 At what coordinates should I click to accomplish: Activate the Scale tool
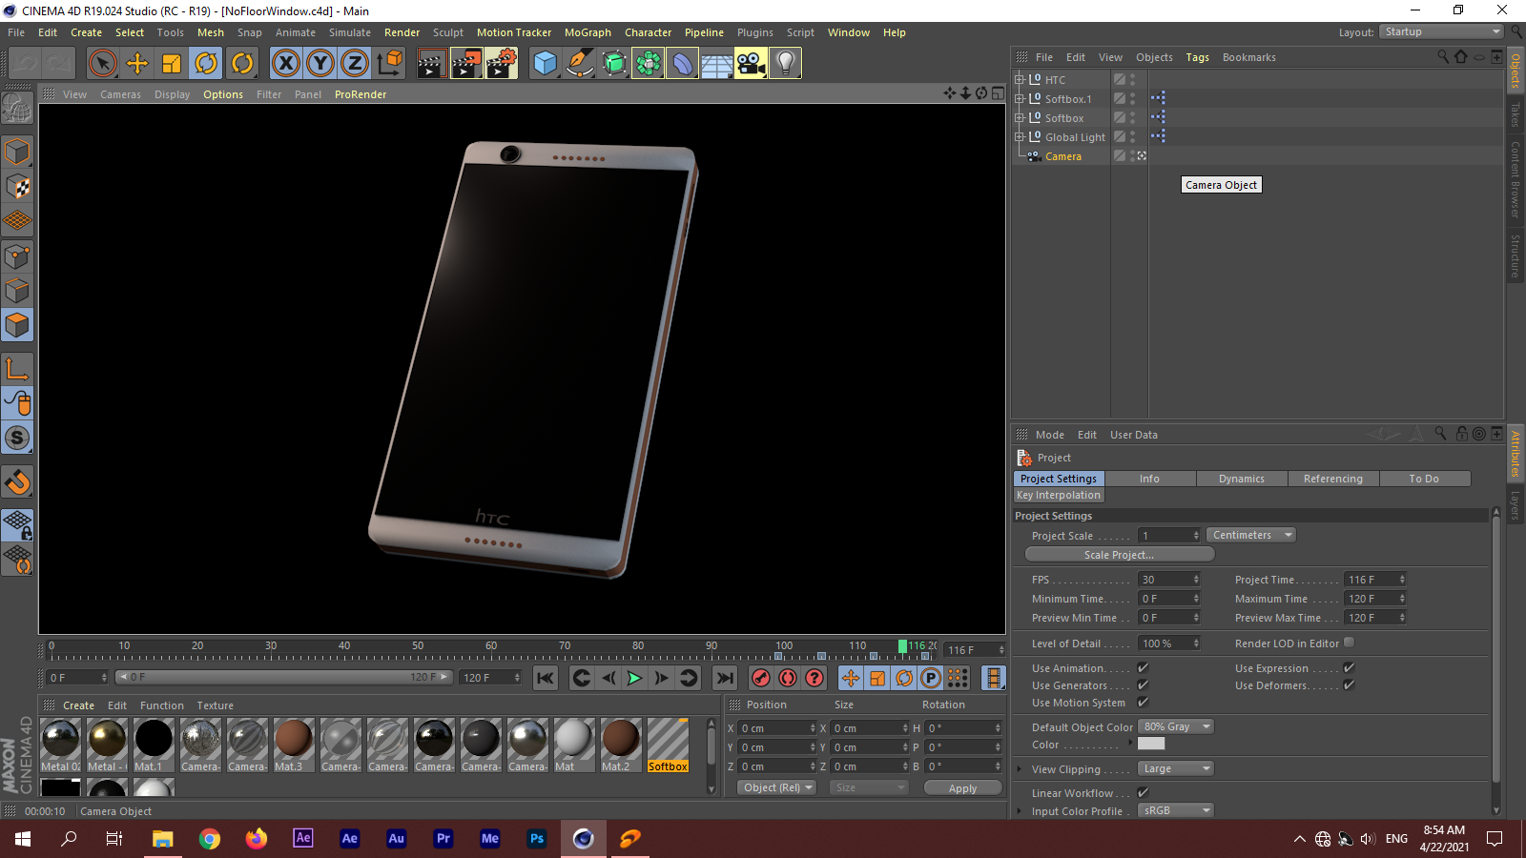point(172,64)
